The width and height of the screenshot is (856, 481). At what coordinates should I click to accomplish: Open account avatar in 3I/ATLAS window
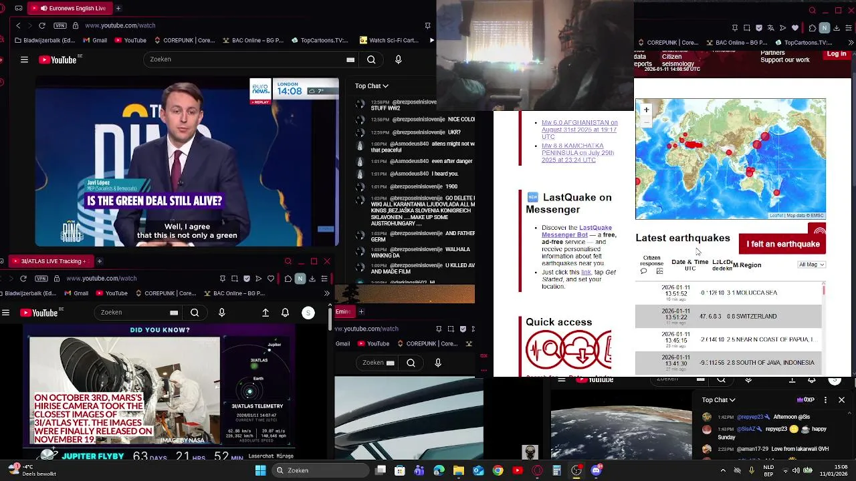pyautogui.click(x=308, y=313)
